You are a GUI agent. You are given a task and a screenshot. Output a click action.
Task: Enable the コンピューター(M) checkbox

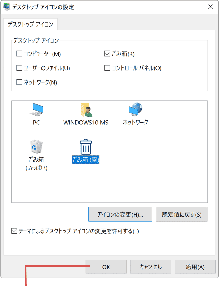click(19, 54)
